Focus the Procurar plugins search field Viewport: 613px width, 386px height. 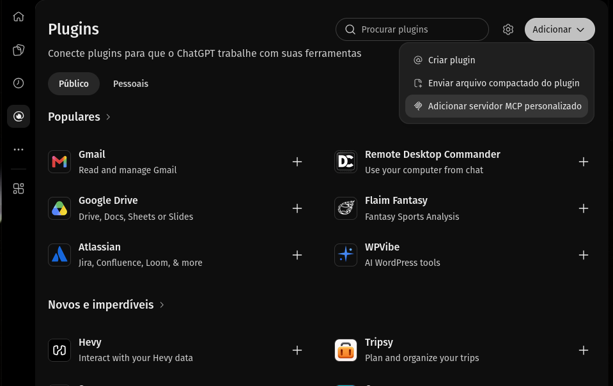tap(412, 29)
